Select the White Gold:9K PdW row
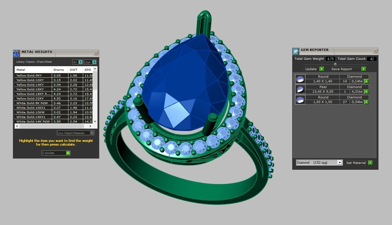Viewport: 392px width, 225px height. [x=54, y=103]
